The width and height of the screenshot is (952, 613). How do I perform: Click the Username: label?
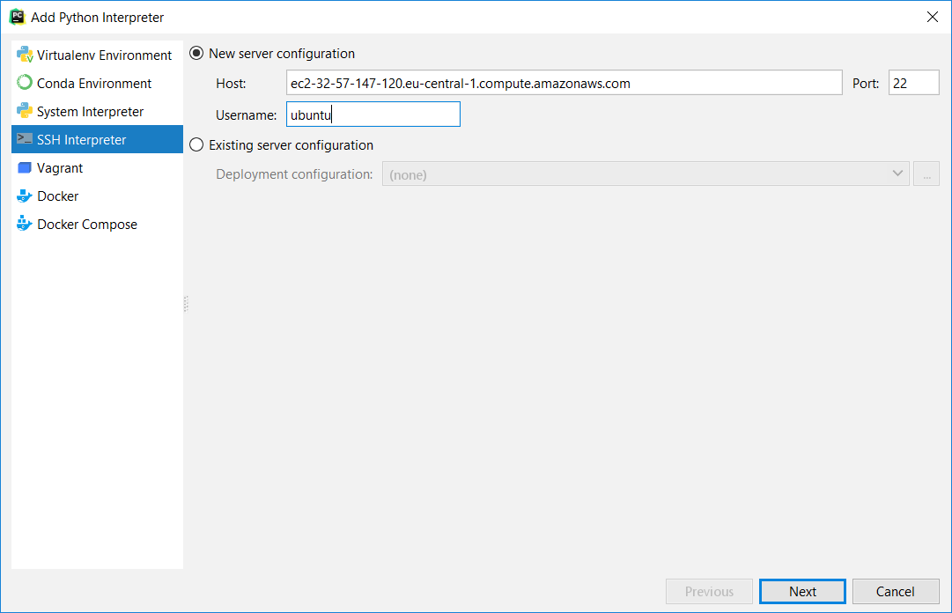click(x=246, y=115)
